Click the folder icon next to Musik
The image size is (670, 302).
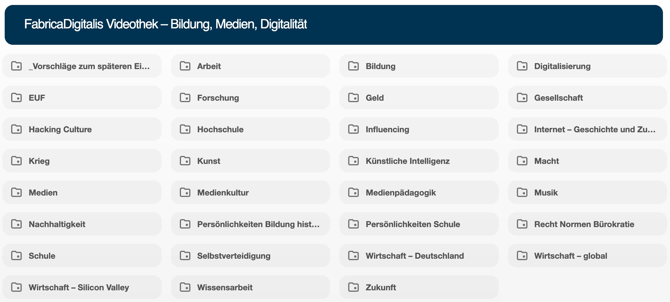[x=522, y=192]
